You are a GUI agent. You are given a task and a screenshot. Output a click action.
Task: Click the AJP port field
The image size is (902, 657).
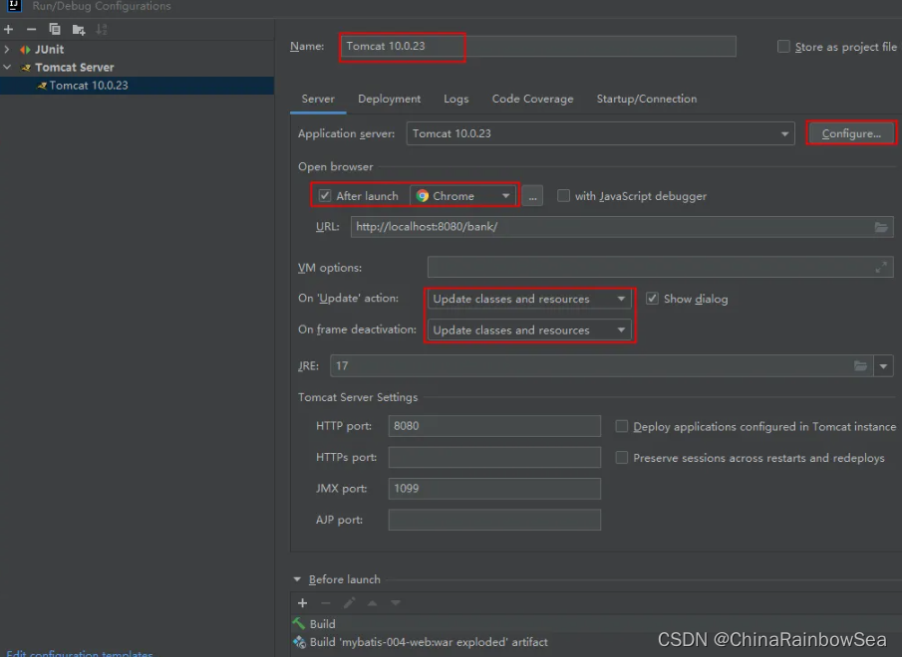click(x=494, y=521)
